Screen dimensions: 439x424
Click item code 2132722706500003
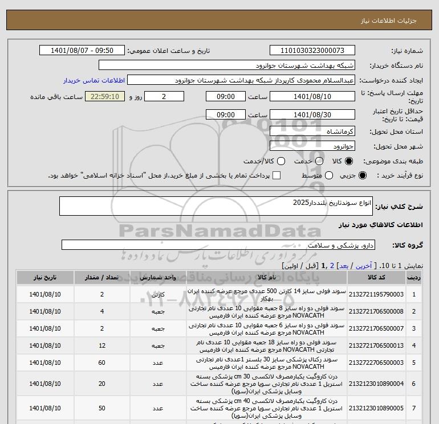376,363
